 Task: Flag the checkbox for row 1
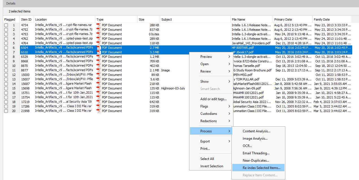tap(6, 25)
